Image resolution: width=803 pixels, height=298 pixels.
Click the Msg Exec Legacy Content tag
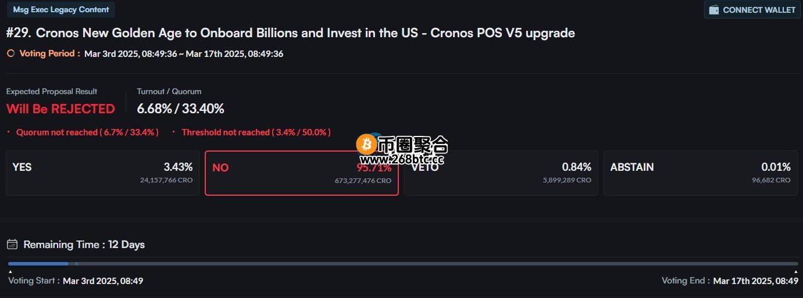click(x=61, y=10)
